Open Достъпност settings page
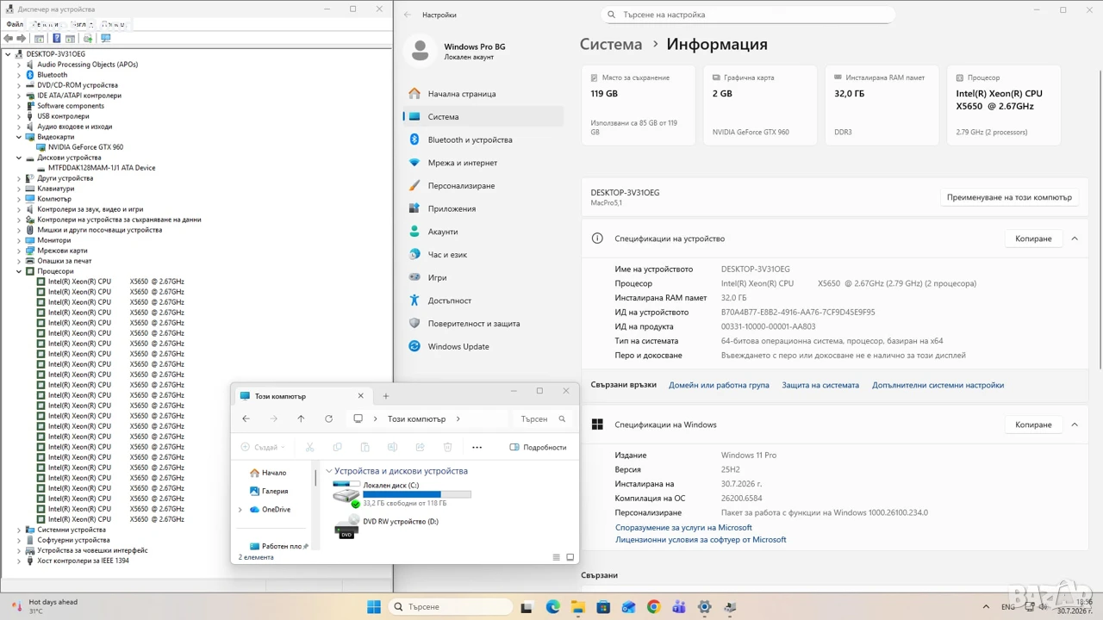The height and width of the screenshot is (620, 1103). tap(483, 301)
